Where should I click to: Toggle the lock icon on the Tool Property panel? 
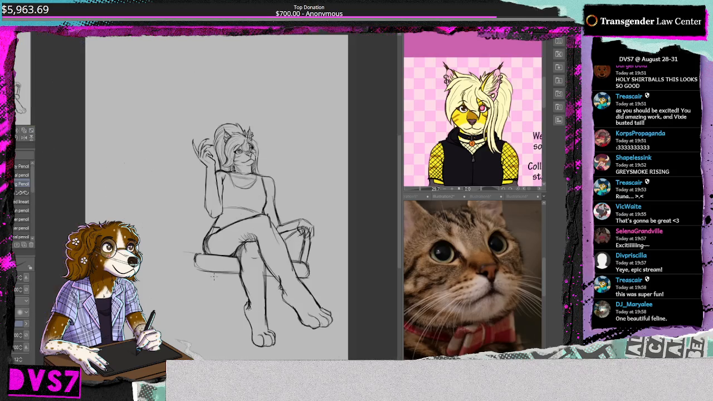[30, 267]
